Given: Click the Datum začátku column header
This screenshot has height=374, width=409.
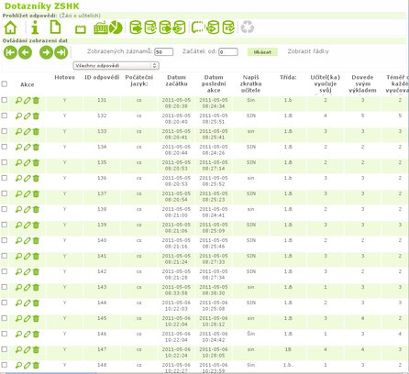Looking at the screenshot, I should tap(176, 81).
